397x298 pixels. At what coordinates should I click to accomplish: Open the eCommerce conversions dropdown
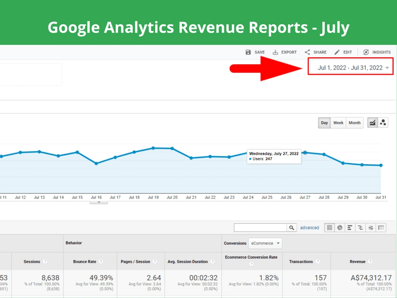coord(265,243)
